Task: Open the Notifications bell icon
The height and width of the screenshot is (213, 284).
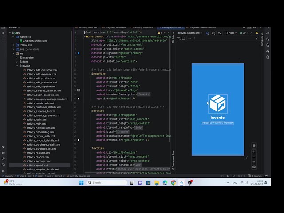Action: pos(268,28)
